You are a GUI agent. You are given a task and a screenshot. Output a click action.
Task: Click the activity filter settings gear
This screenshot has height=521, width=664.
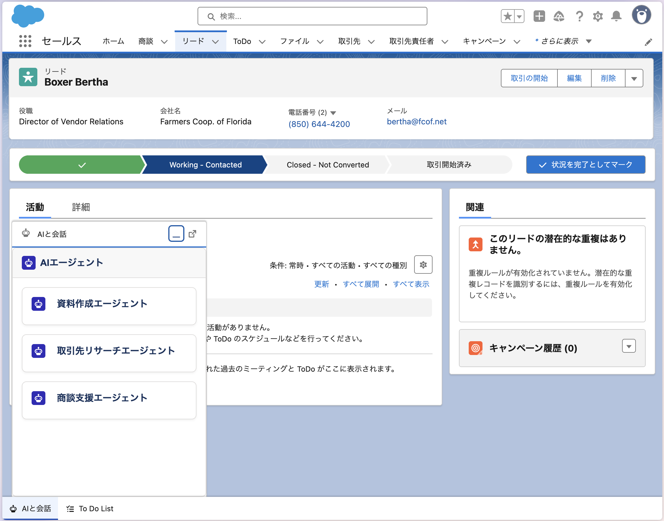point(423,265)
